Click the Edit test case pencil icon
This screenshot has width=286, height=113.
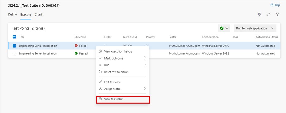(x=100, y=82)
